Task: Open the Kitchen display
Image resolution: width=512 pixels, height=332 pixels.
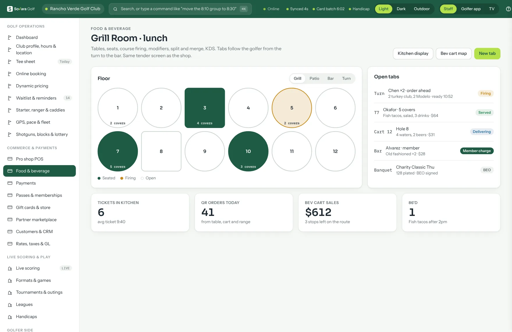Action: (413, 54)
